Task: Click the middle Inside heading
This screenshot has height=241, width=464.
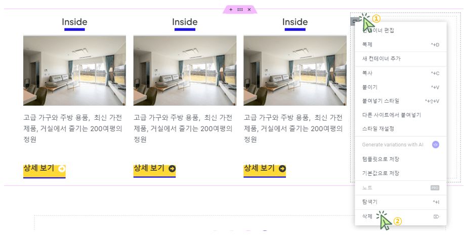Action: (185, 22)
